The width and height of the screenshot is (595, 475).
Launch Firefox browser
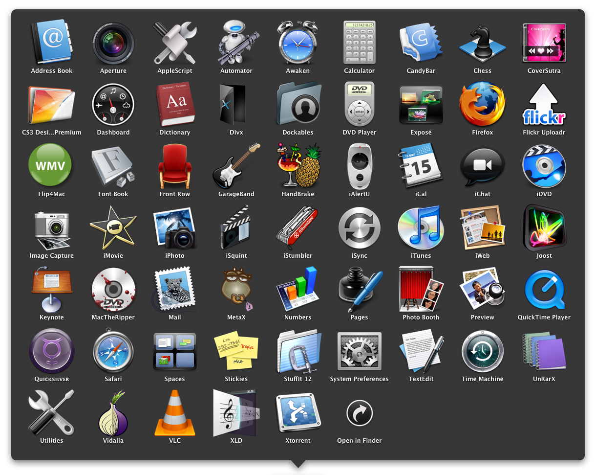click(483, 104)
